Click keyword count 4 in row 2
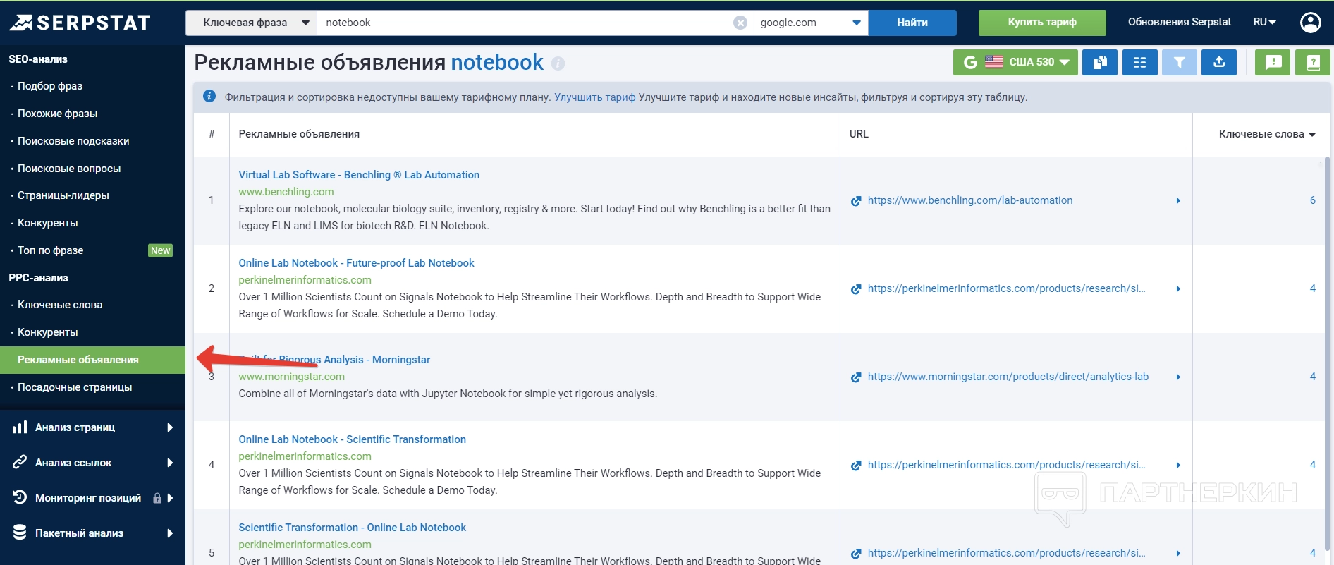The image size is (1334, 565). tap(1313, 288)
